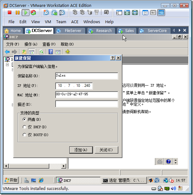This screenshot has width=193, height=195.
Task: Switch to the Home tab
Action: [13, 31]
